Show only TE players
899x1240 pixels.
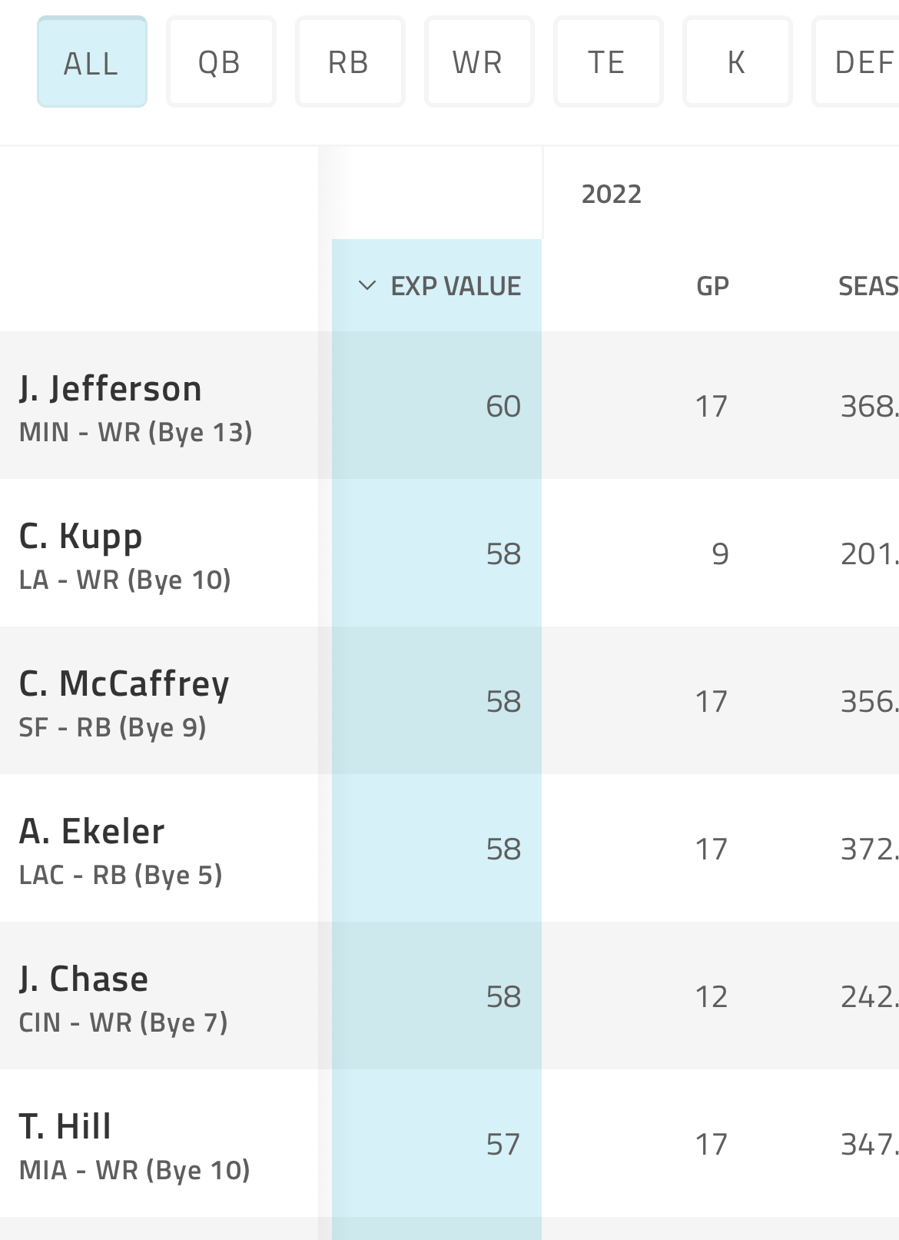609,62
